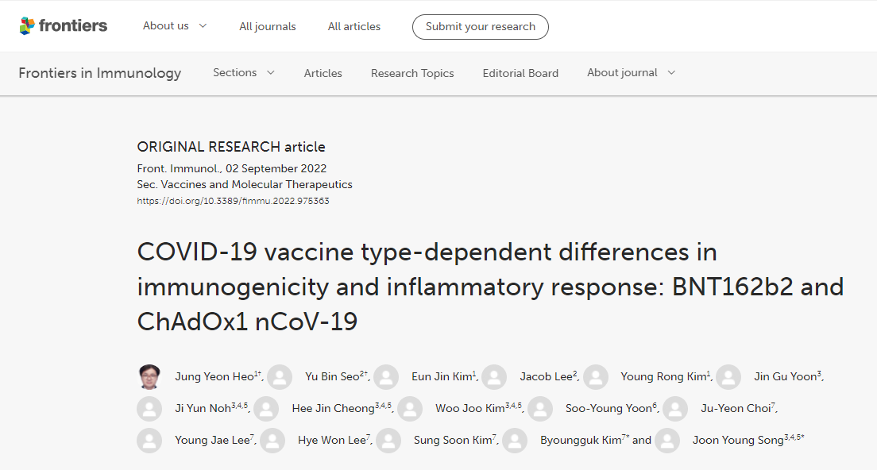The width and height of the screenshot is (877, 470).
Task: Select avatar icon next to Jacob Lee
Action: (x=494, y=377)
